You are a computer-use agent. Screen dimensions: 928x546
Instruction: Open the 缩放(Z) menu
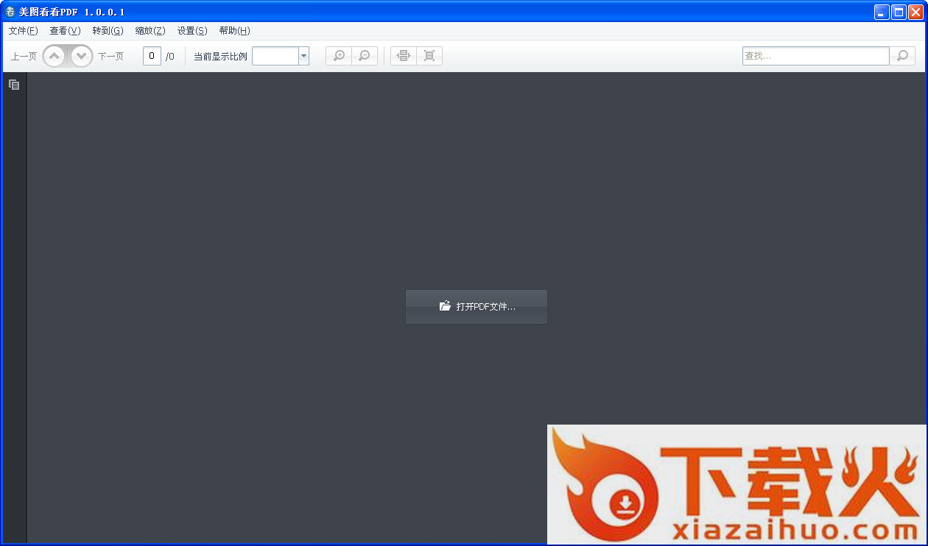(x=150, y=31)
